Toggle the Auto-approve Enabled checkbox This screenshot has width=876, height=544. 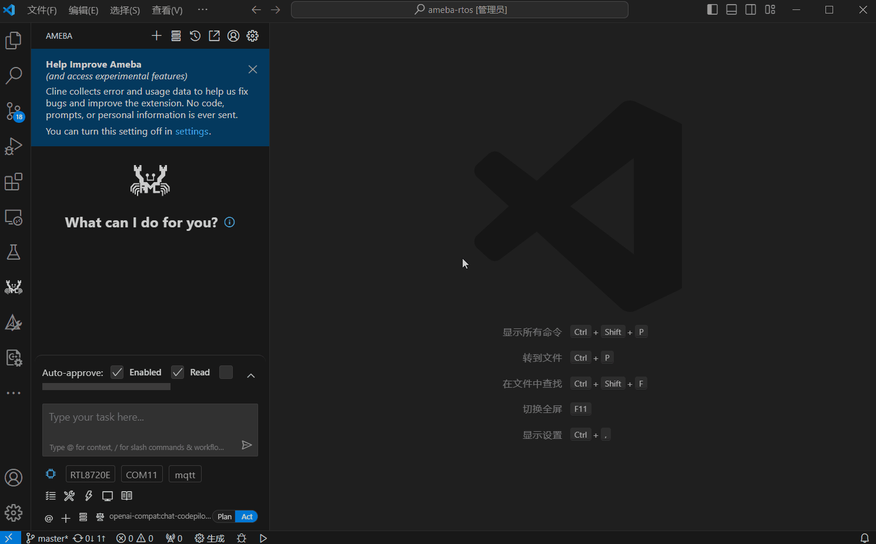[118, 372]
